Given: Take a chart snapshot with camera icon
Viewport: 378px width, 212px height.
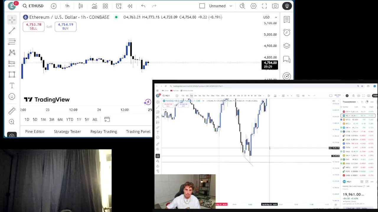Looking at the screenshot, I should click(275, 6).
